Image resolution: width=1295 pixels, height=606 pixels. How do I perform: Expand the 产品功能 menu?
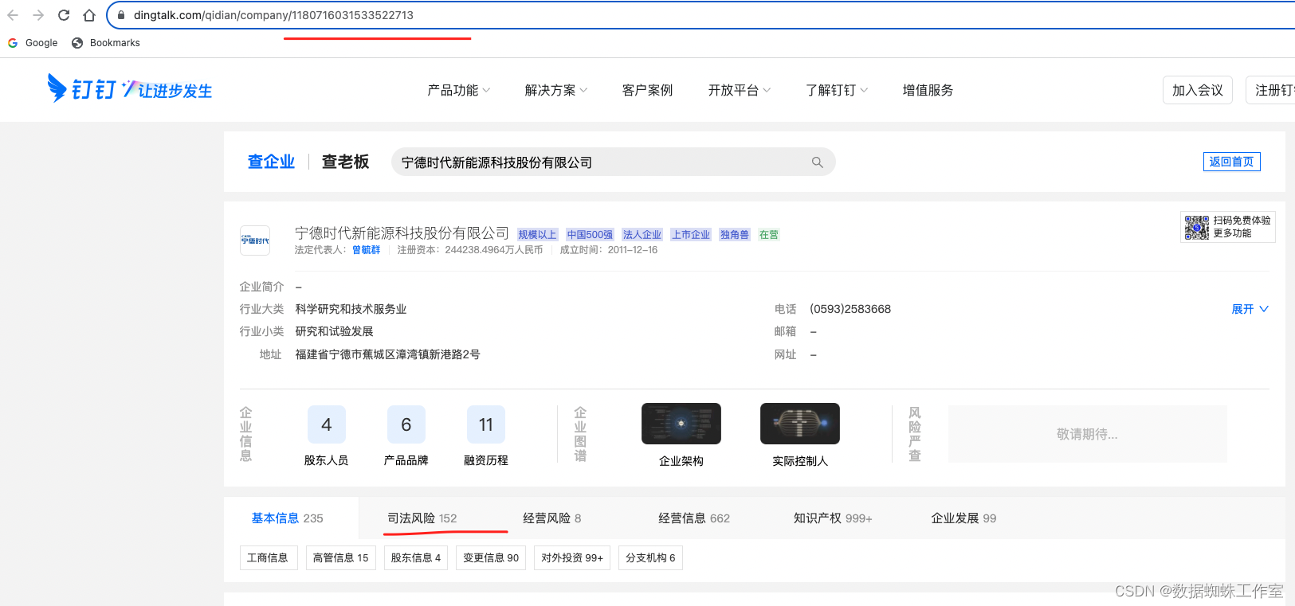pos(459,90)
